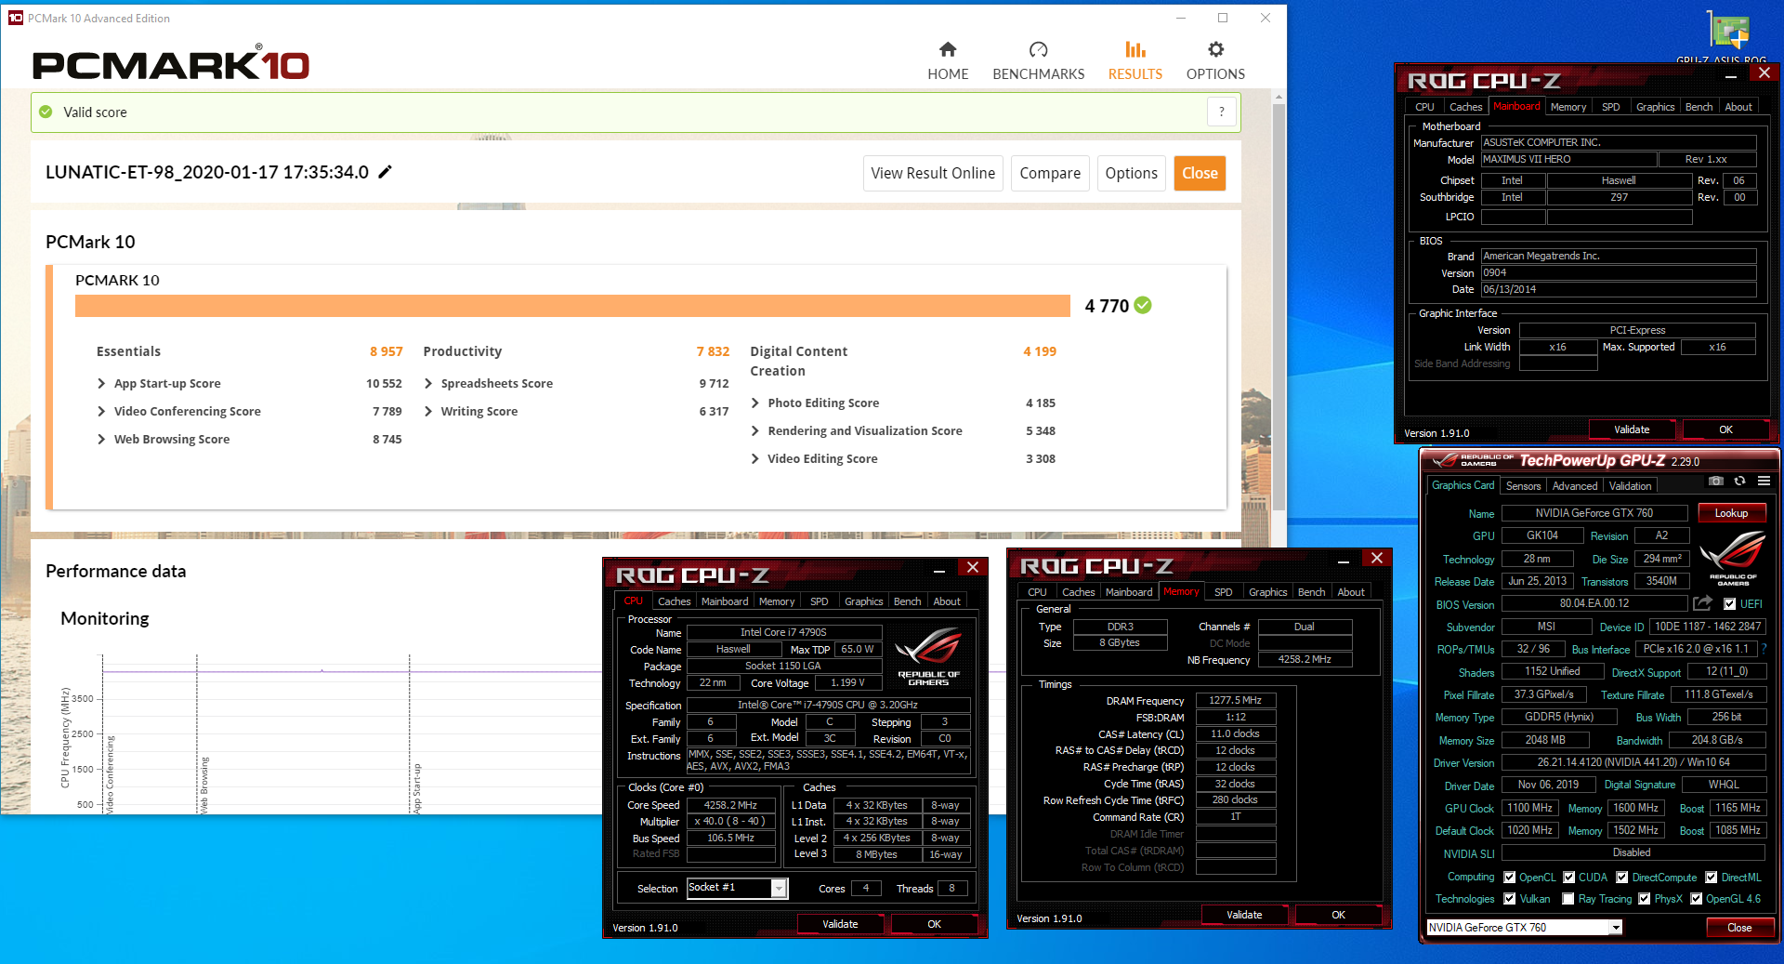The height and width of the screenshot is (964, 1784).
Task: Expand Photo Editing Score row
Action: pos(755,403)
